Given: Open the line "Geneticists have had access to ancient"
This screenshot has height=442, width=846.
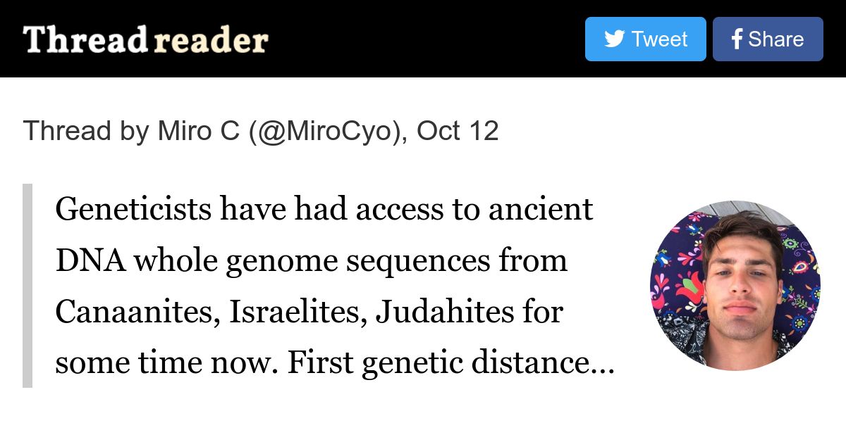Looking at the screenshot, I should 324,210.
